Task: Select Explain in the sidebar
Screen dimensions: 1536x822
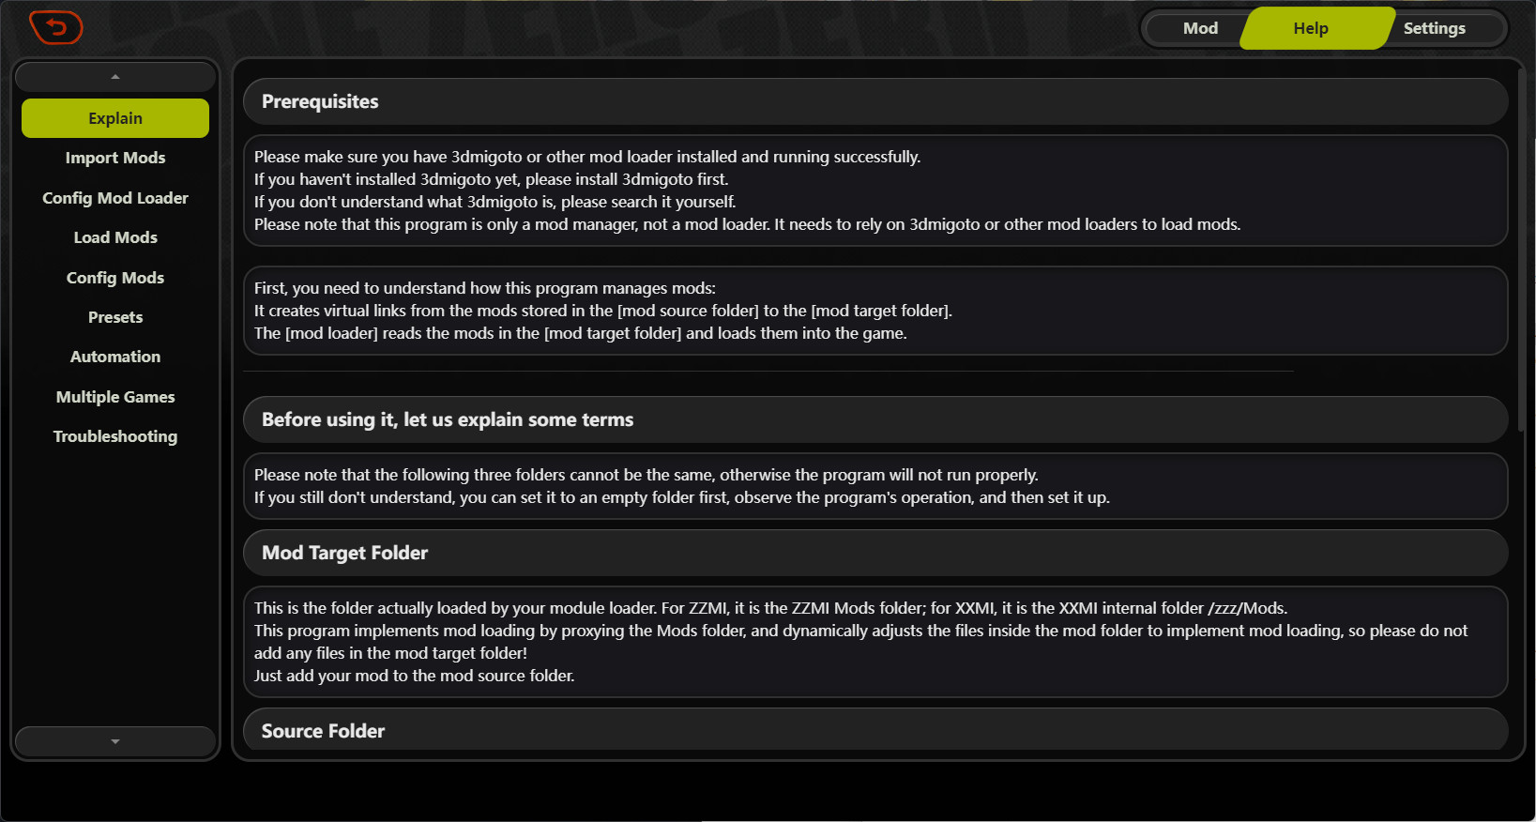Action: [x=114, y=118]
